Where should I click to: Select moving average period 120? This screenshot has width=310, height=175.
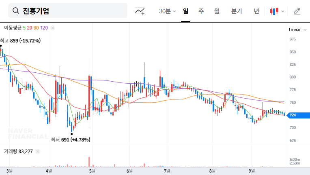pos(44,28)
